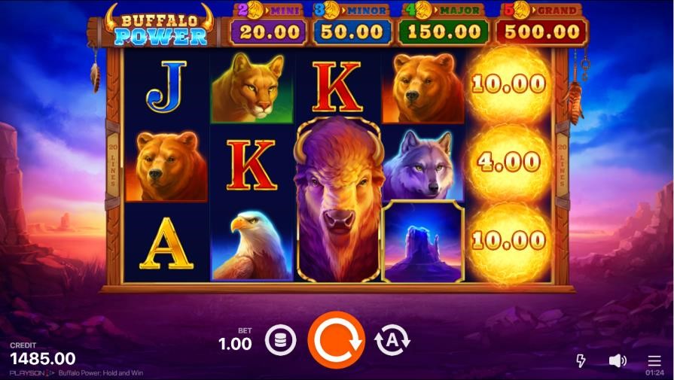Click the mesa rock scatter symbol
Viewport: 674px width, 380px height.
click(x=423, y=242)
